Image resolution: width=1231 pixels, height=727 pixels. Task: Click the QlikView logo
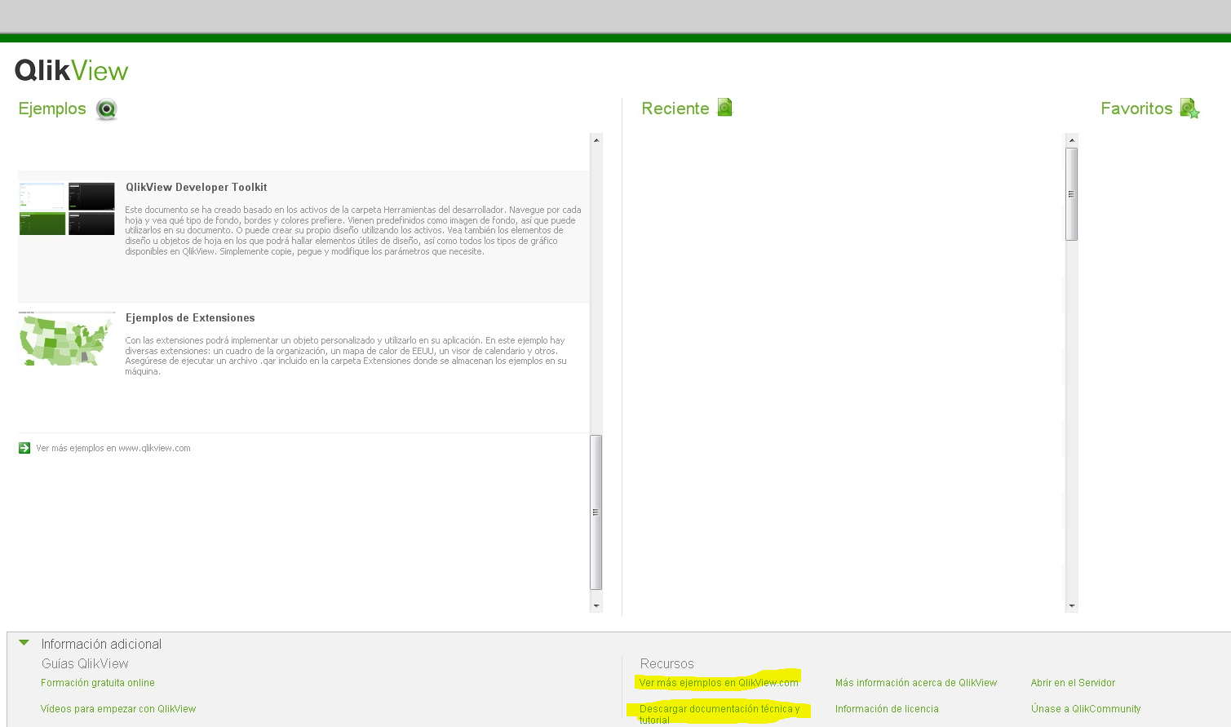point(72,70)
